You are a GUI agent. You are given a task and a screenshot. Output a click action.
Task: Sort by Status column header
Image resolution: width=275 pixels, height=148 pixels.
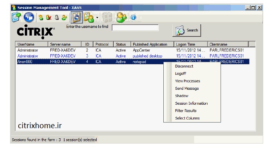(x=122, y=44)
